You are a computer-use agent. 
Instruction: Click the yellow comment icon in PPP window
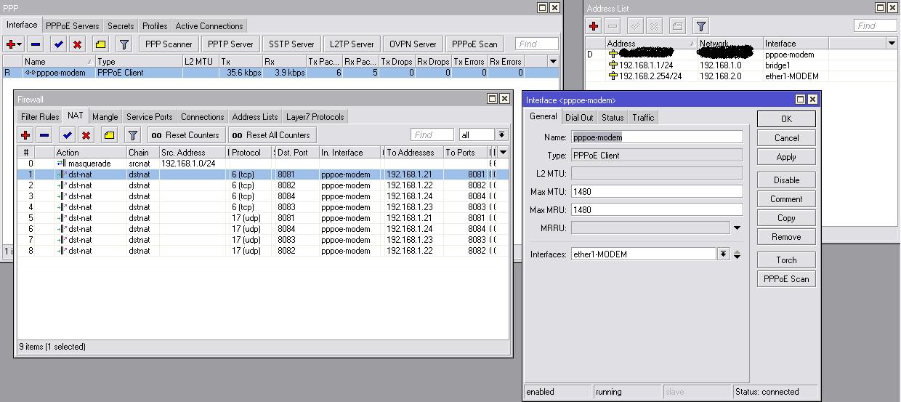tap(101, 44)
